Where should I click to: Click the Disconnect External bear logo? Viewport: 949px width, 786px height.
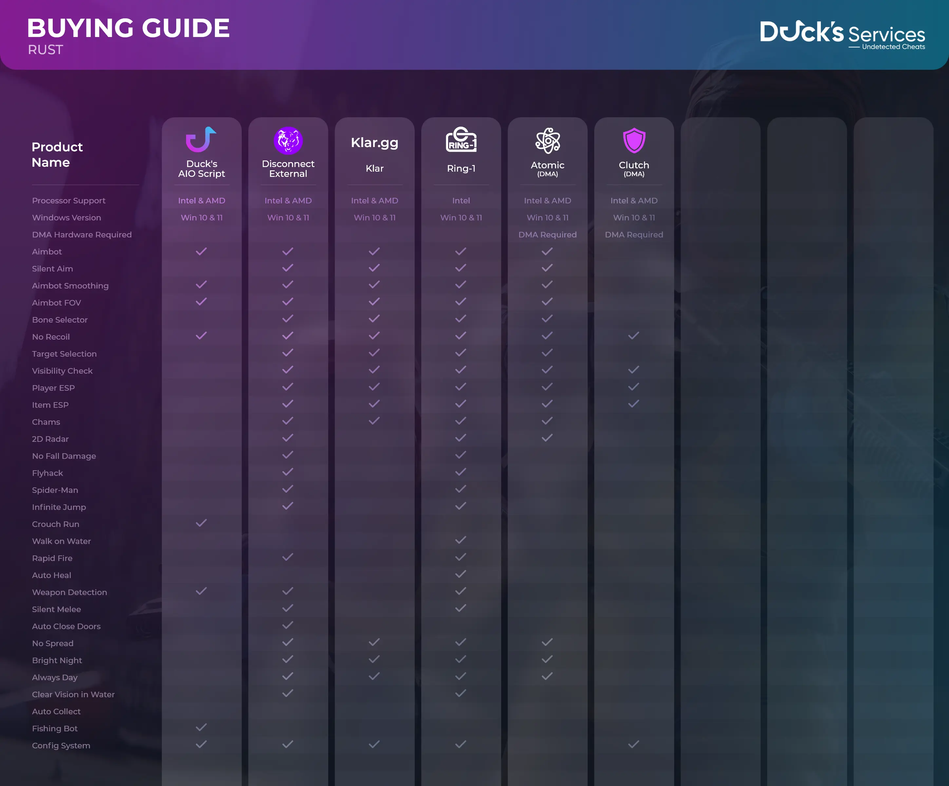tap(288, 140)
